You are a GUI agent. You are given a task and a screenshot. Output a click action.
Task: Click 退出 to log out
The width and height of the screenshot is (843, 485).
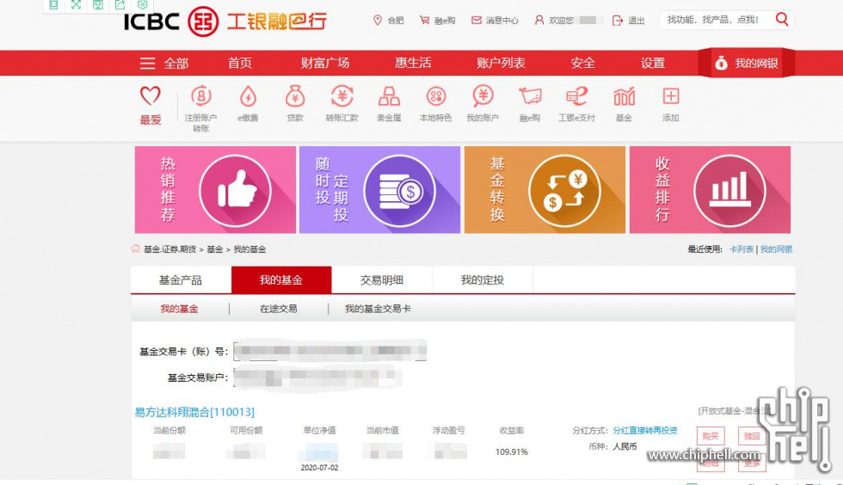[629, 21]
